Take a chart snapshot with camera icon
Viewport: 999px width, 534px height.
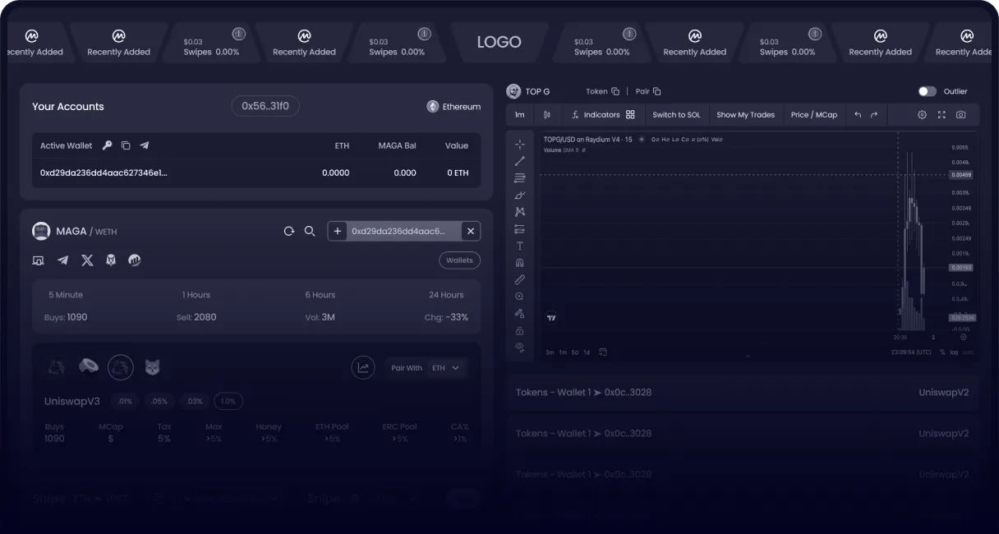tap(960, 115)
